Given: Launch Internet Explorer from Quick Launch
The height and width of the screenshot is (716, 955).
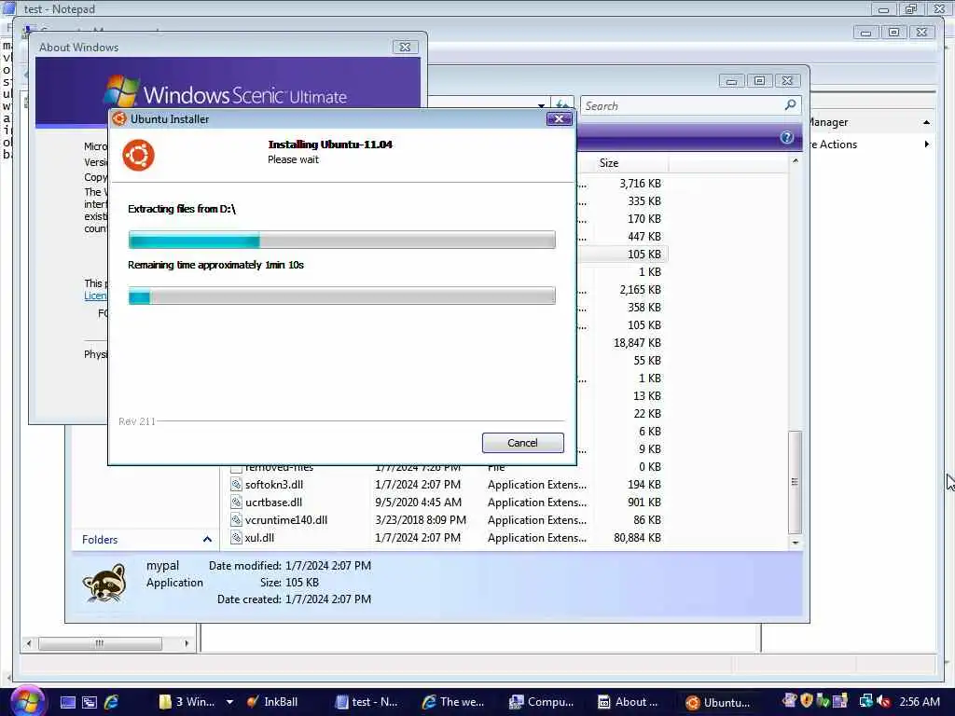Looking at the screenshot, I should (x=112, y=702).
